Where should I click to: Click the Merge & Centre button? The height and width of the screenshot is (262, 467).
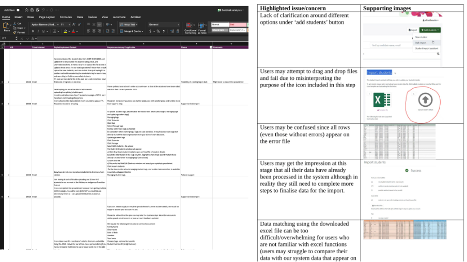[131, 31]
